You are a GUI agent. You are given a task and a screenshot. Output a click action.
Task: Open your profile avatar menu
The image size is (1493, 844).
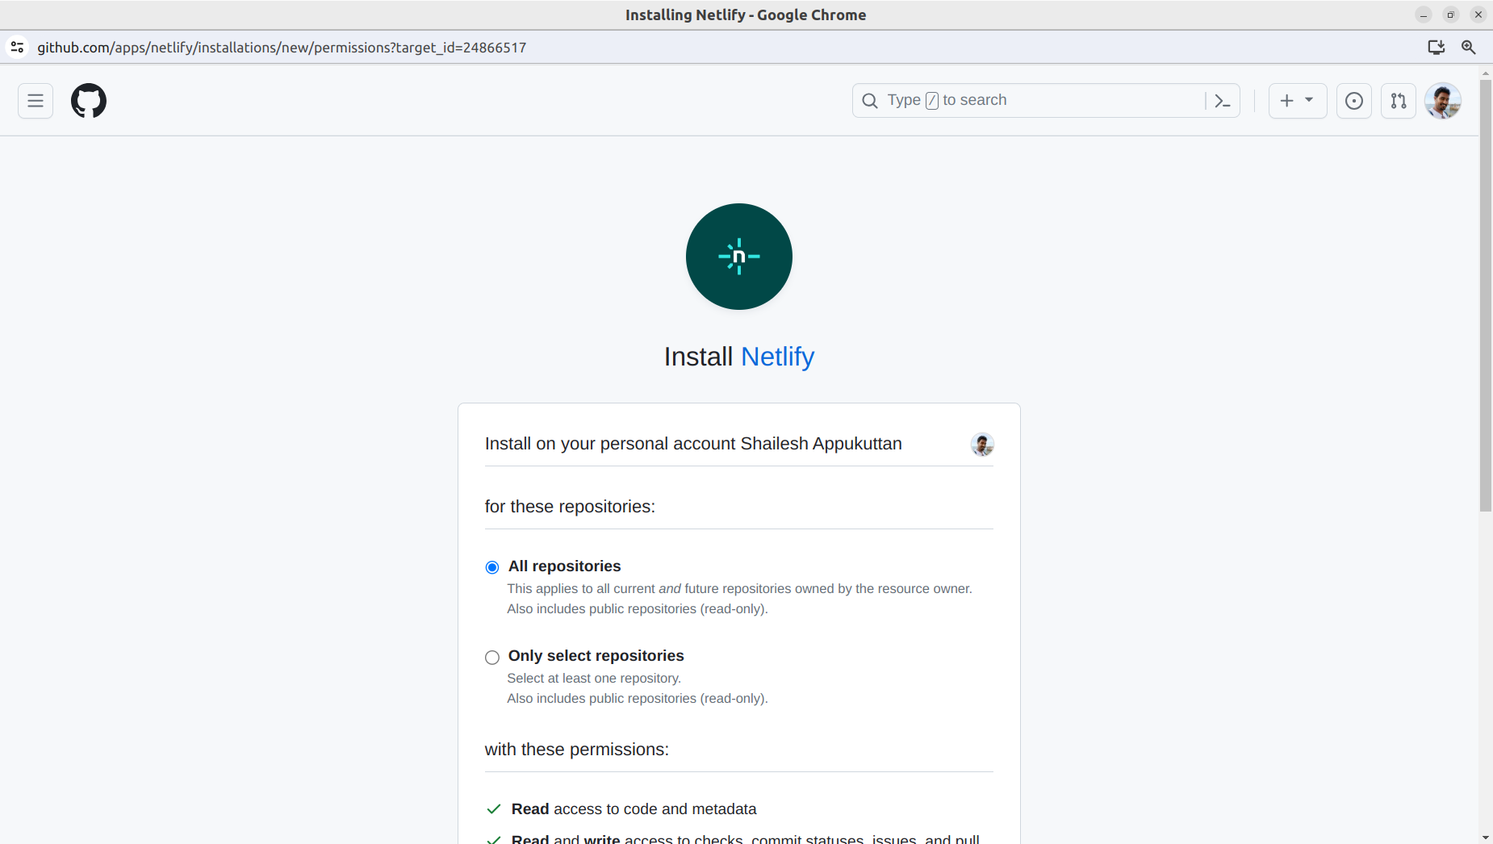pos(1444,100)
